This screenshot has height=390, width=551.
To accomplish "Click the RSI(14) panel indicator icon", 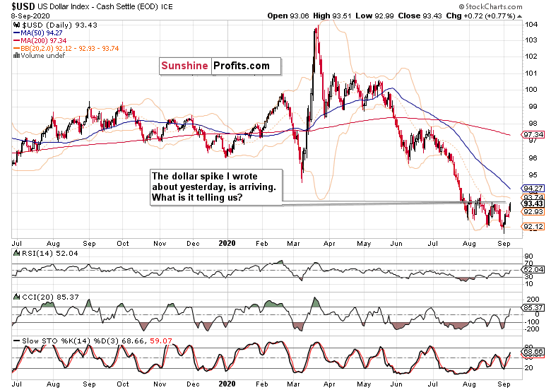I will click(x=16, y=253).
